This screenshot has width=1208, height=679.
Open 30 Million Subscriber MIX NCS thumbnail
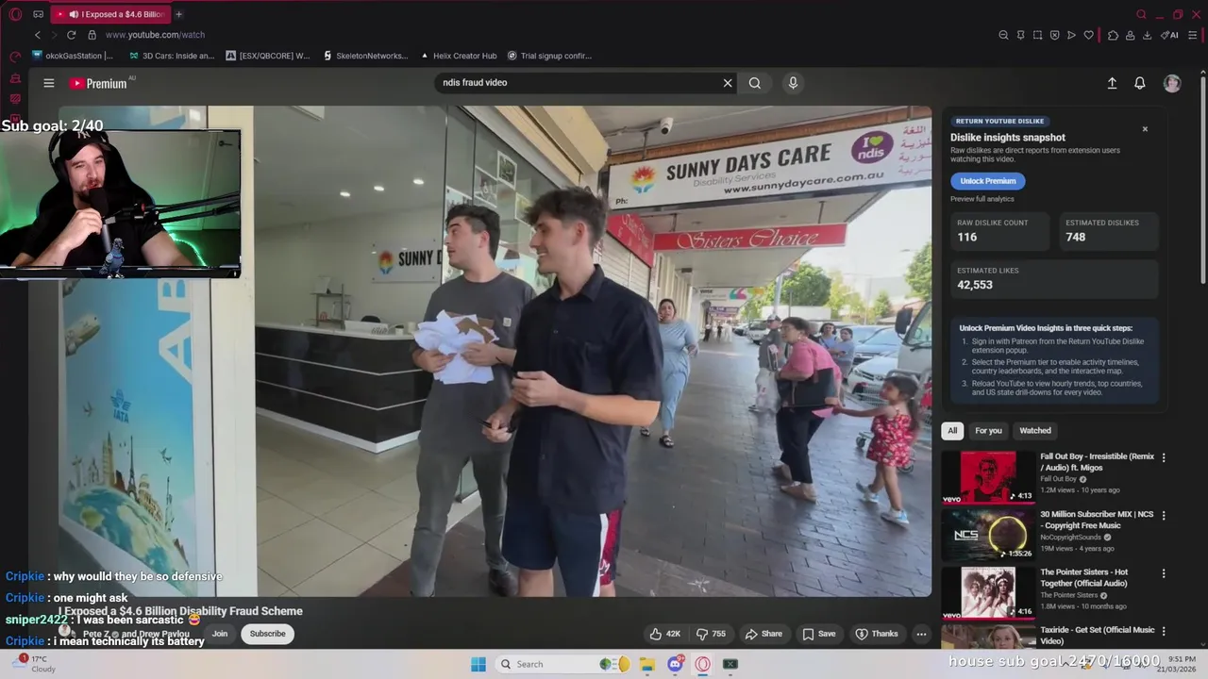988,535
